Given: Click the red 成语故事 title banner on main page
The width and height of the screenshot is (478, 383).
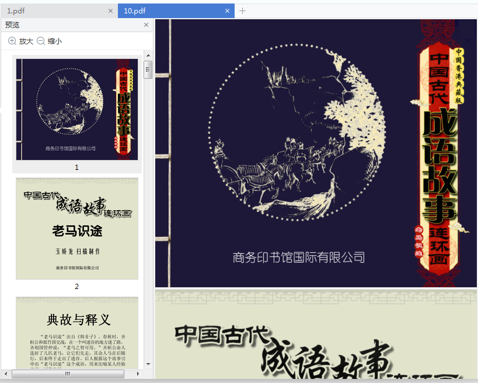Looking at the screenshot, I should pos(439,159).
